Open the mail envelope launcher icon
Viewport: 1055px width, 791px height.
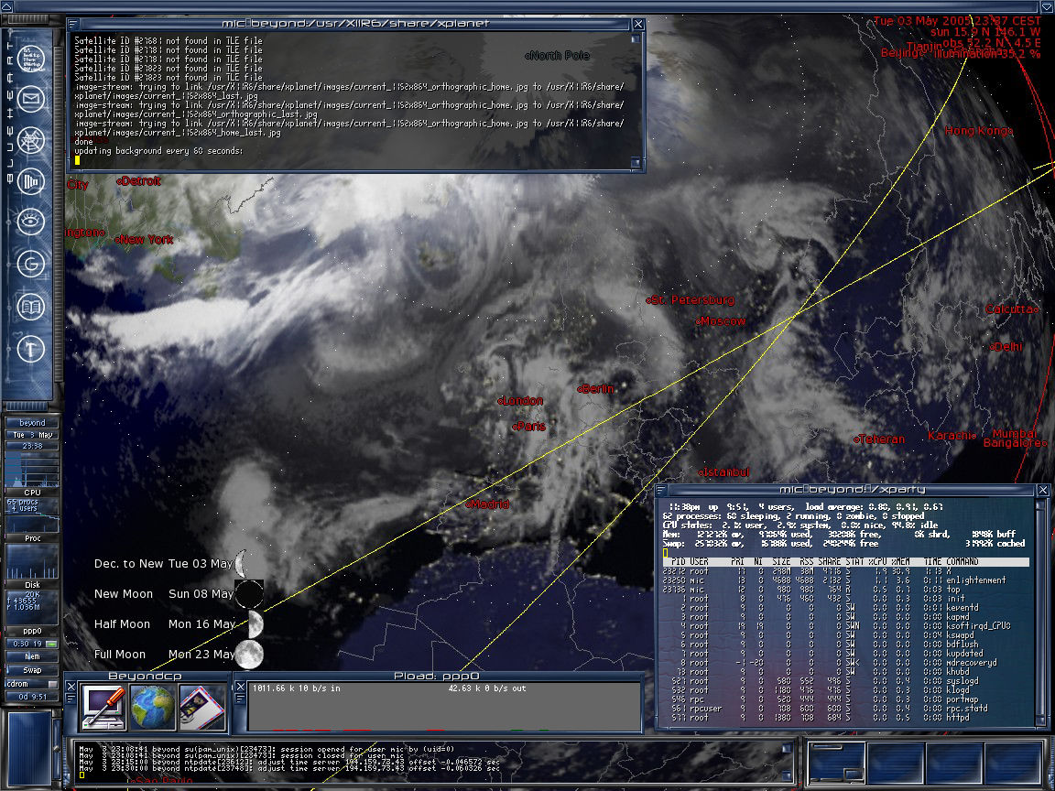pos(31,100)
